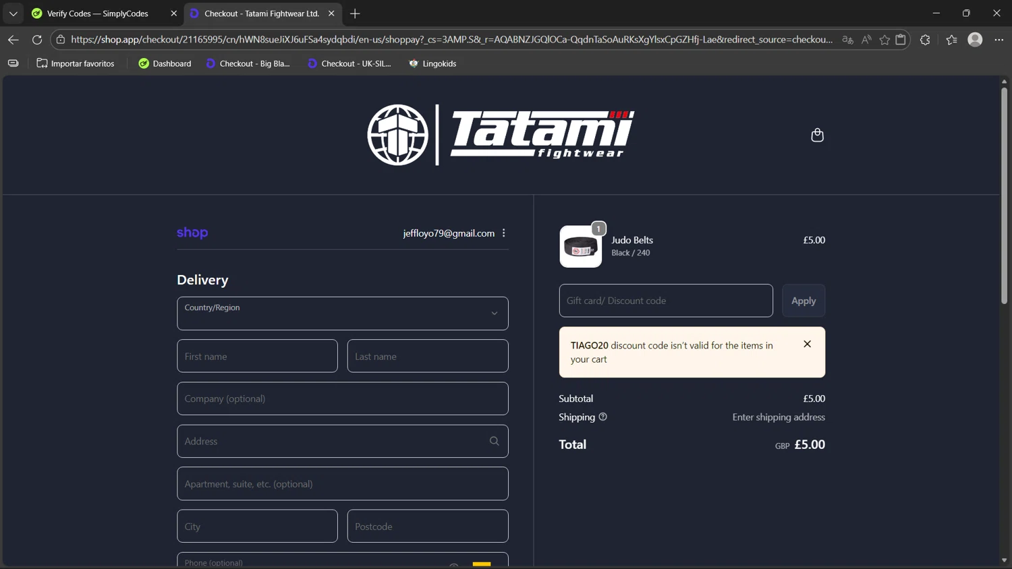Select the Checkout Tatami Fightwear tab

coord(262,13)
